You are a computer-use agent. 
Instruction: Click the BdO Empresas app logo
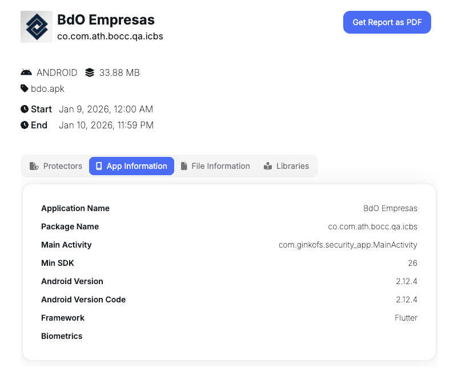tap(37, 27)
